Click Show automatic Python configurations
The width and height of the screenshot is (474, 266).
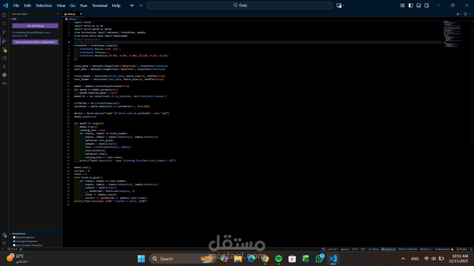[35, 42]
